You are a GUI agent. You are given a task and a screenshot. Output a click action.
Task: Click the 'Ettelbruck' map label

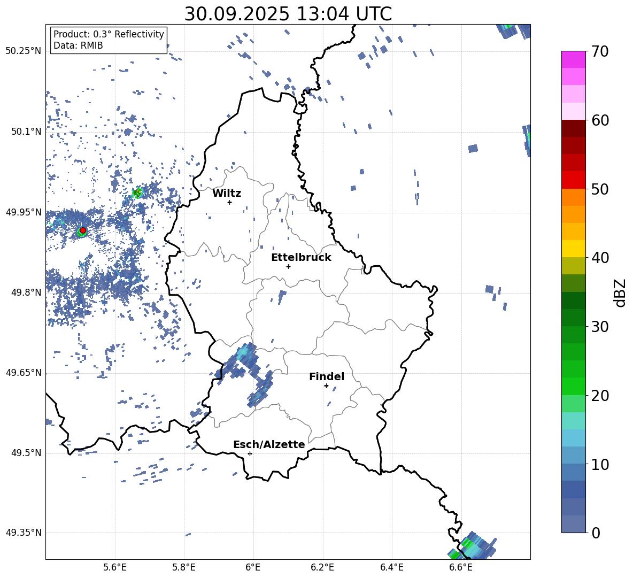point(301,258)
